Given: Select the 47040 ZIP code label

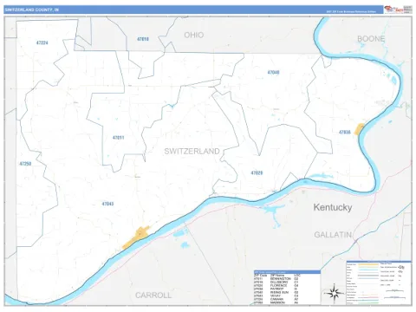Looking at the screenshot, I should pyautogui.click(x=273, y=72).
